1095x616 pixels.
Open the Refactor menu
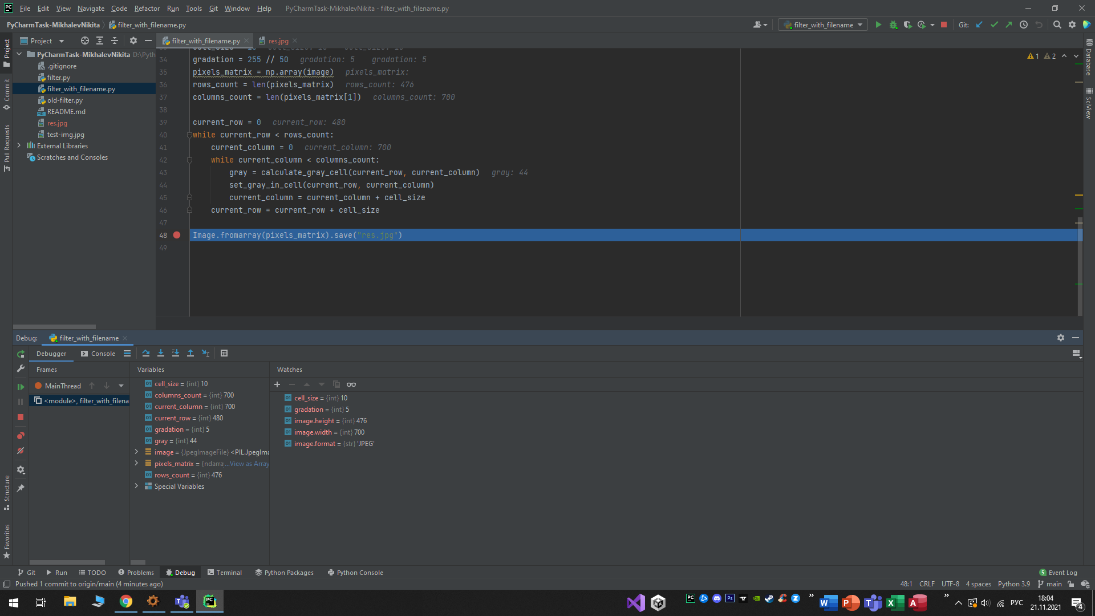point(147,9)
